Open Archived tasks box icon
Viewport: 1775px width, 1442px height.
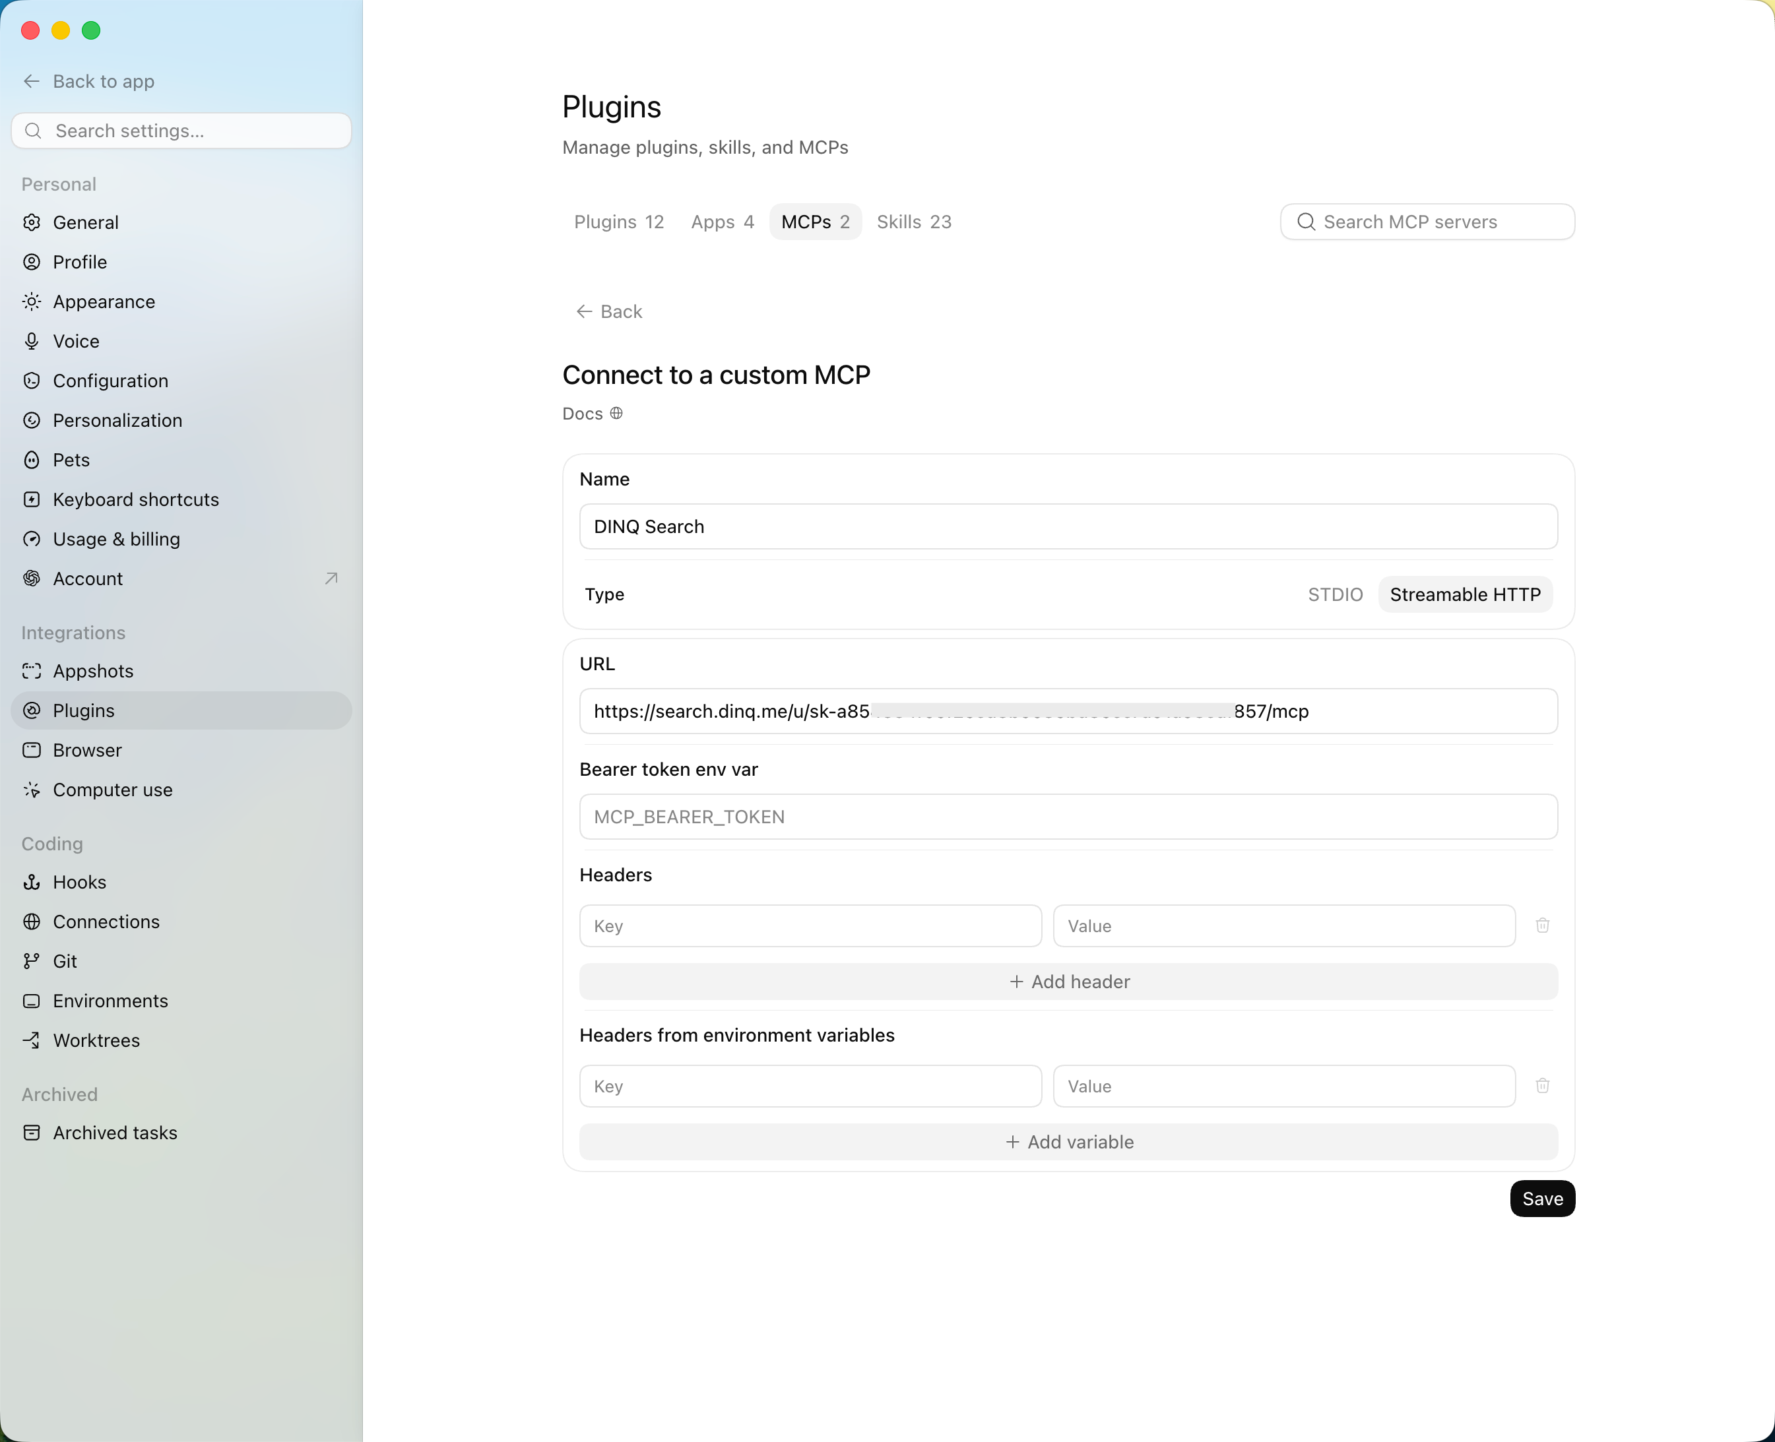click(x=32, y=1133)
